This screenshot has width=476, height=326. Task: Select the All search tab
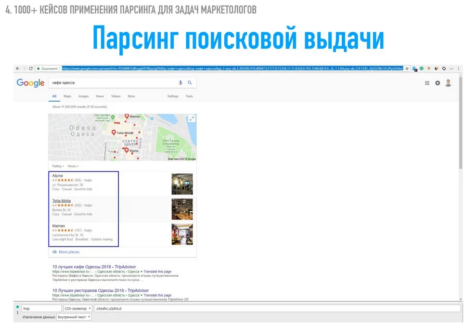coord(54,96)
